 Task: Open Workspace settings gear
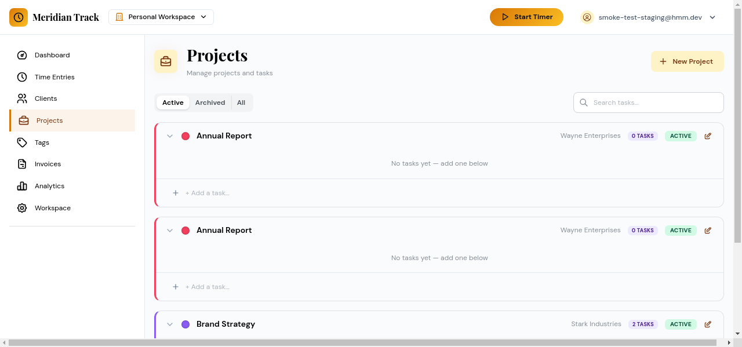[22, 208]
